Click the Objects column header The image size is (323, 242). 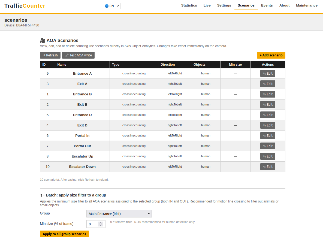pos(206,65)
